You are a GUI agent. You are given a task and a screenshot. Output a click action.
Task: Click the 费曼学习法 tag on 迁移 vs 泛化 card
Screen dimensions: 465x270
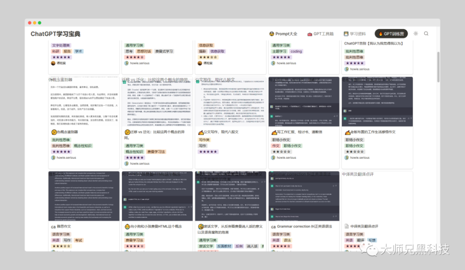coord(156,152)
